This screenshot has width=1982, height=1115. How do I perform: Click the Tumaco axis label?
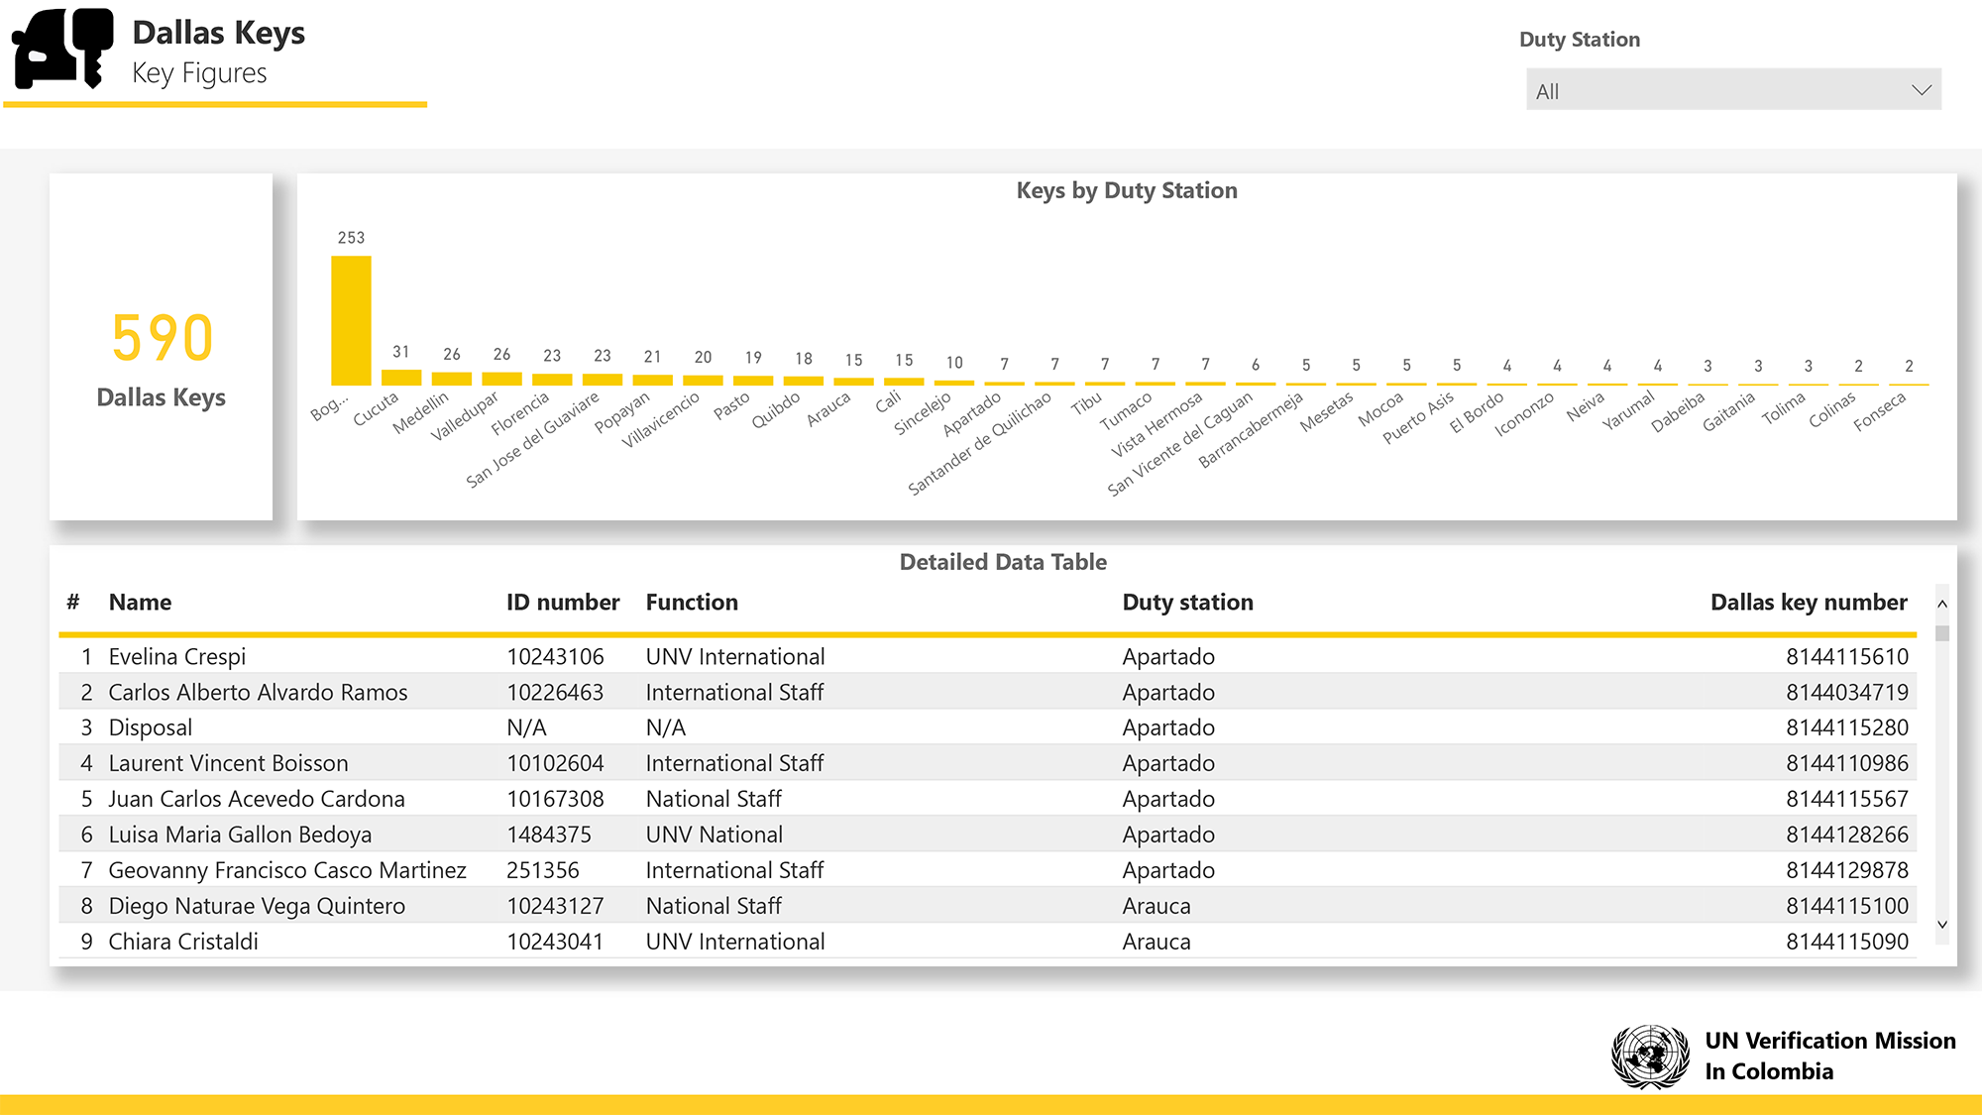1126,411
